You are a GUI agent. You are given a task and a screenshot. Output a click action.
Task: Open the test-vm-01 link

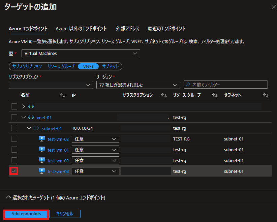(58, 150)
